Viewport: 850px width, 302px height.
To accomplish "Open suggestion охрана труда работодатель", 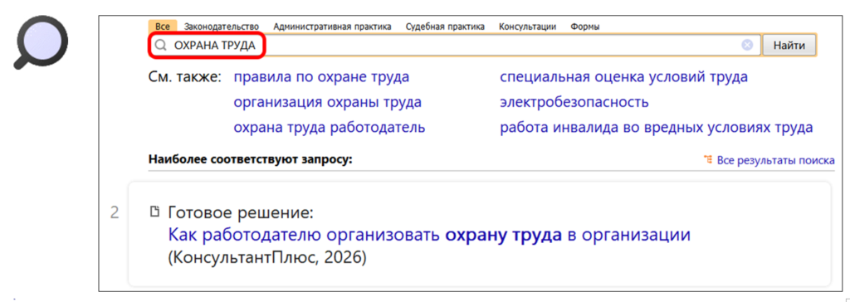I will point(329,128).
